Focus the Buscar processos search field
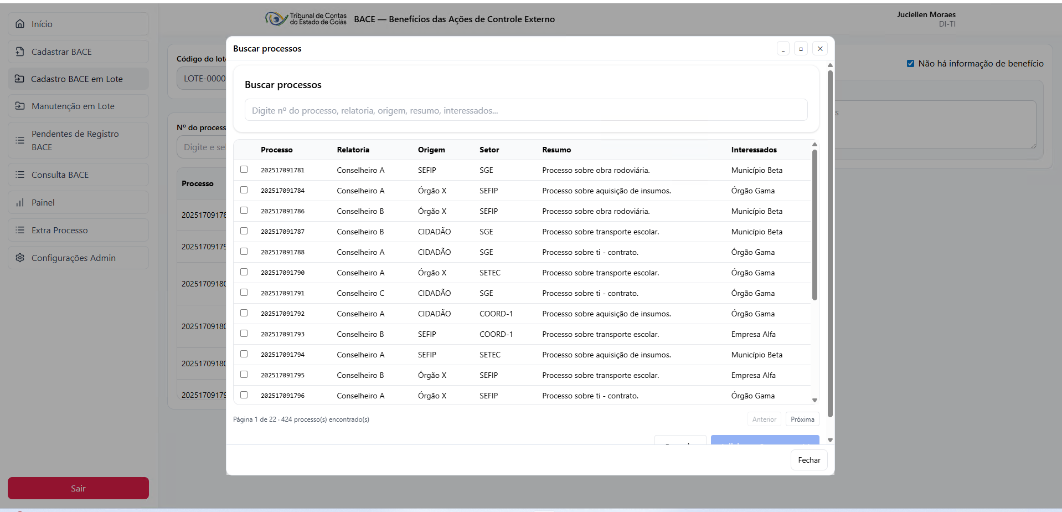The height and width of the screenshot is (512, 1062). pos(525,110)
